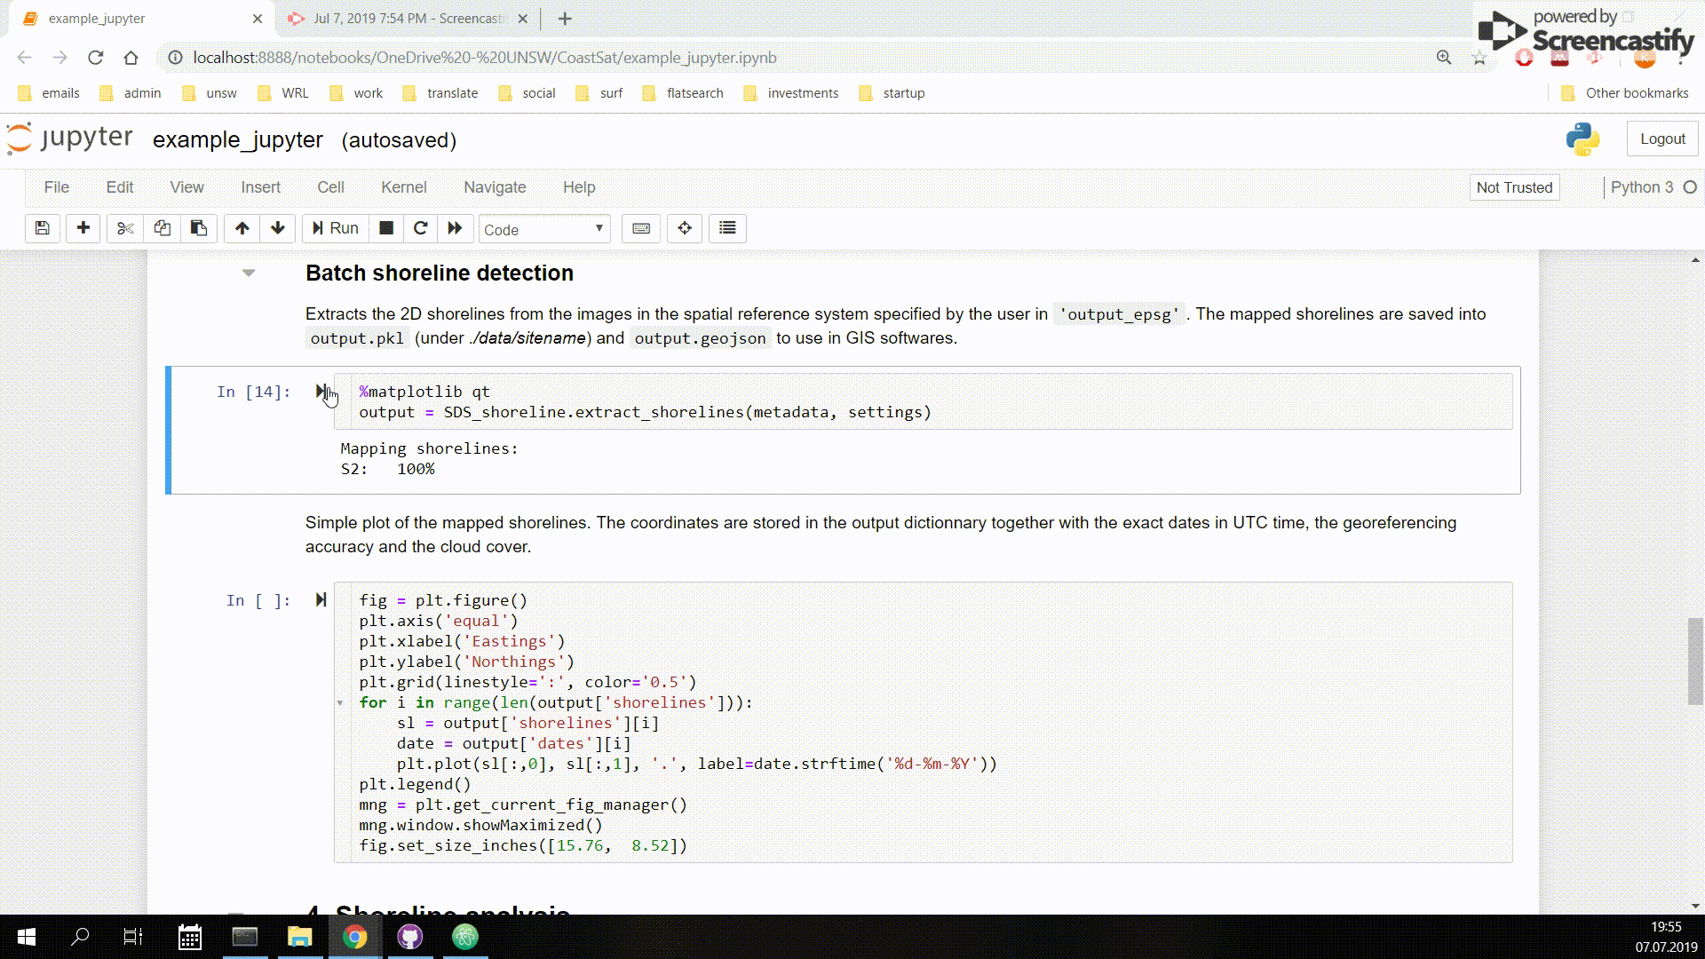Collapse the Batch shoreline detection heading
Viewport: 1705px width, 959px height.
tap(249, 273)
